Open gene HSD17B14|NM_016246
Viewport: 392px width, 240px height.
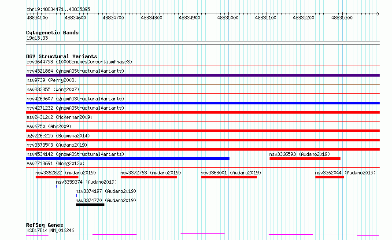coord(50,230)
